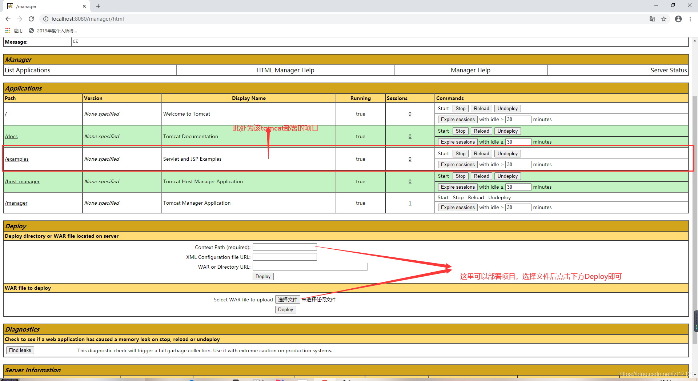The height and width of the screenshot is (381, 698).
Task: Reload the /host-manager application
Action: tap(481, 176)
